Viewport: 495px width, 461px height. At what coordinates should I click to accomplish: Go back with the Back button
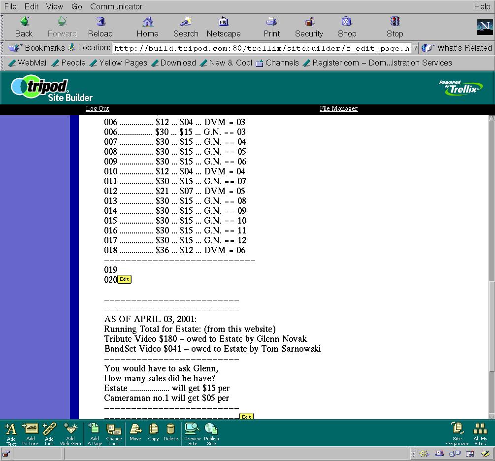click(x=24, y=27)
